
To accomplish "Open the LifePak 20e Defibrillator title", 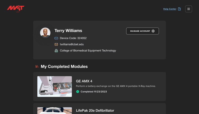I will [95, 111].
